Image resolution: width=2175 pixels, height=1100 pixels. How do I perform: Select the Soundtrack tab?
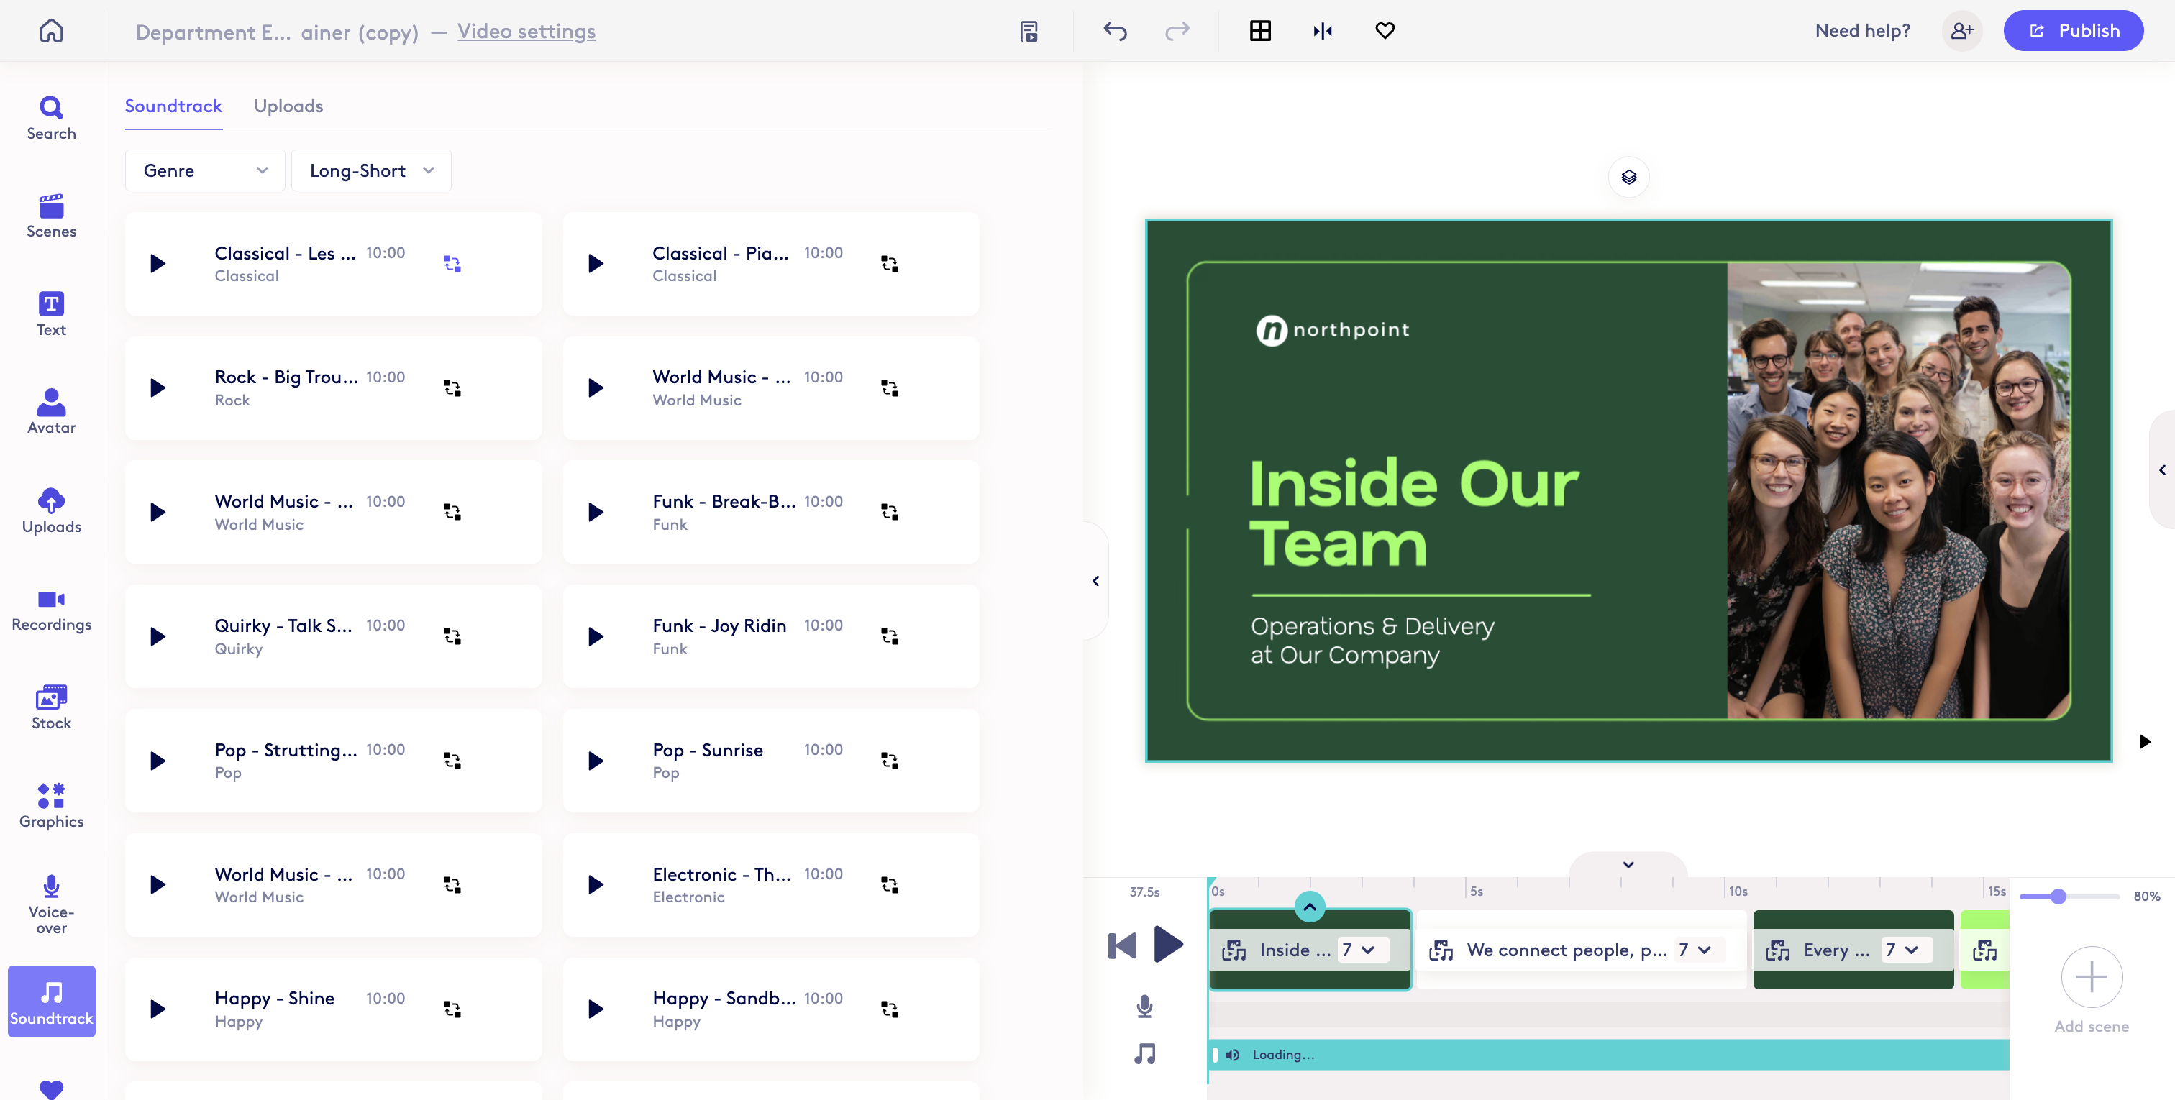click(x=173, y=106)
